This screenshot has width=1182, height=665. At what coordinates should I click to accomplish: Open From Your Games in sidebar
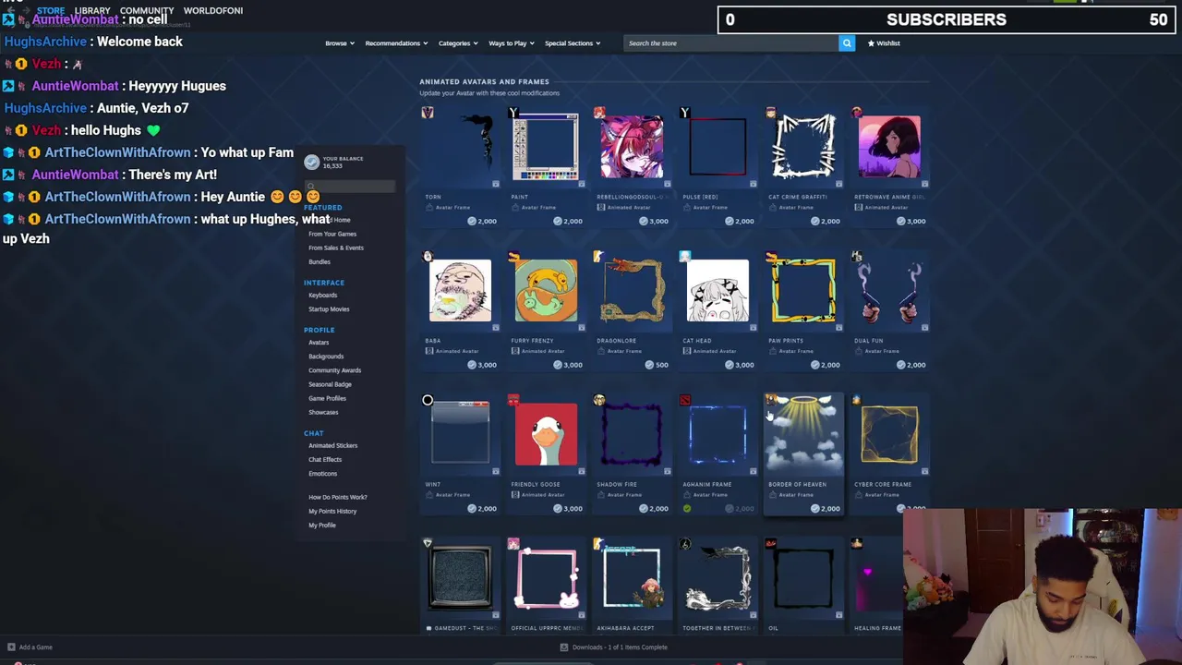tap(332, 234)
